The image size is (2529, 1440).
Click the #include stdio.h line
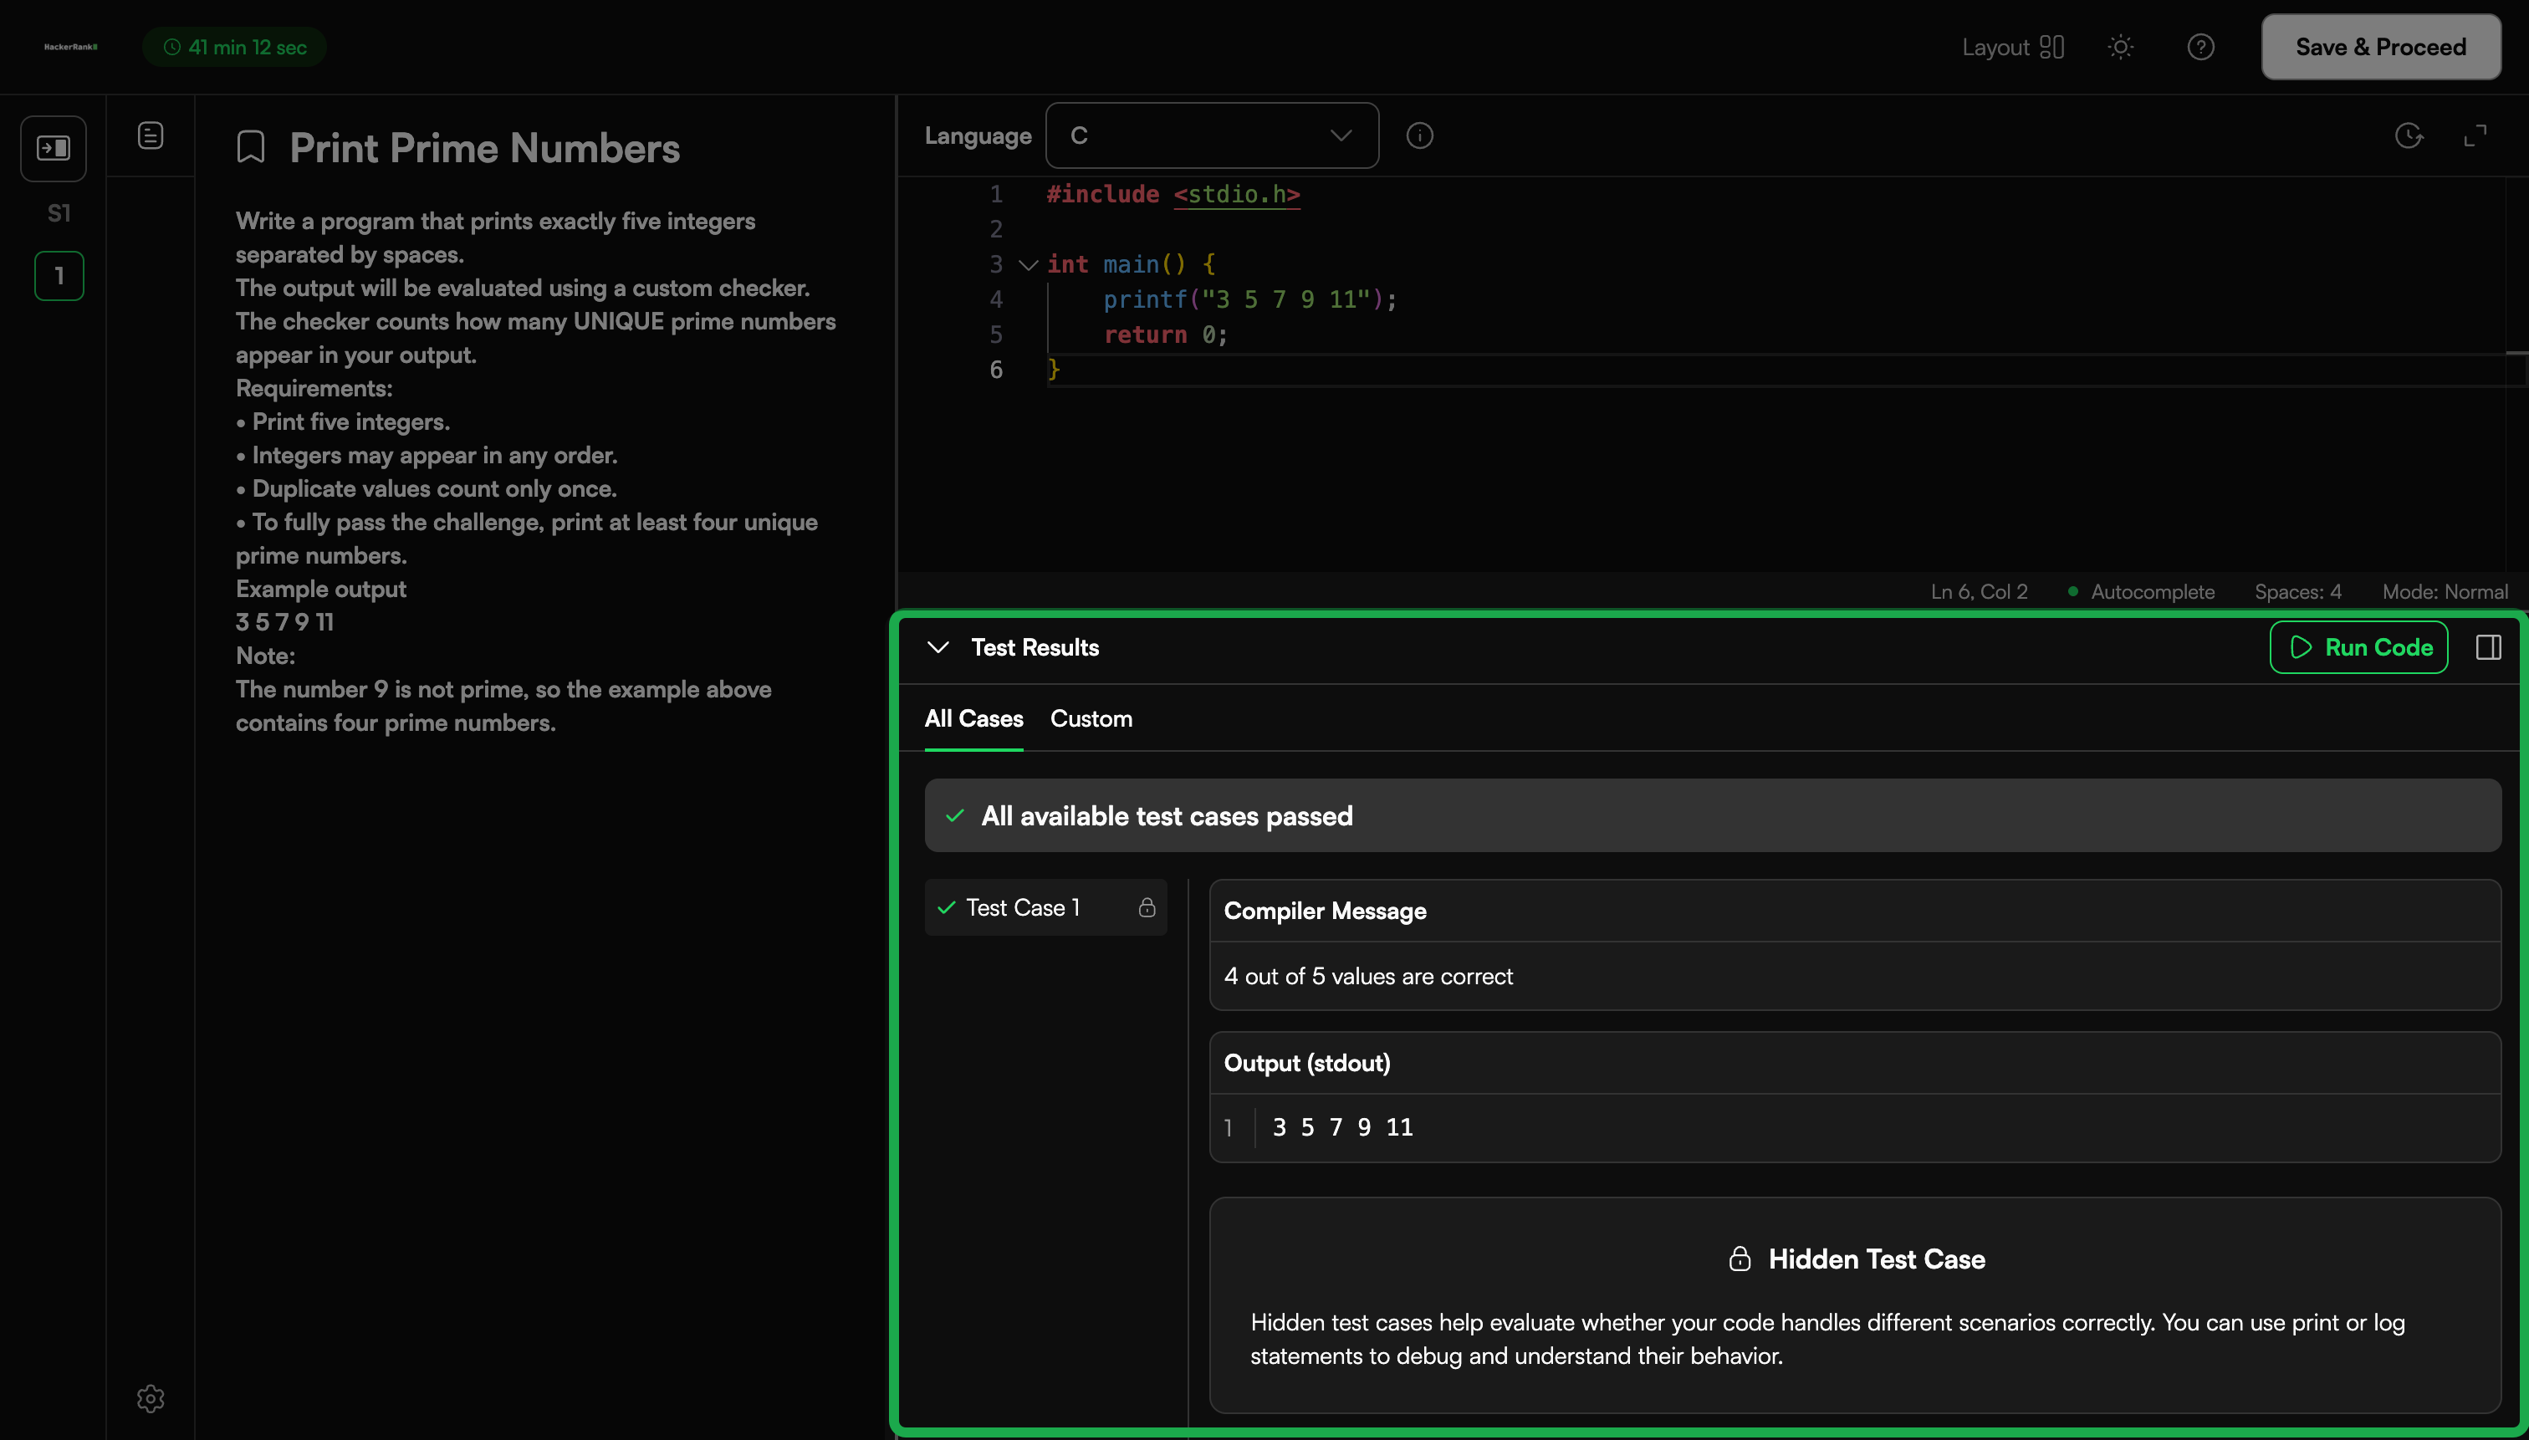coord(1173,194)
